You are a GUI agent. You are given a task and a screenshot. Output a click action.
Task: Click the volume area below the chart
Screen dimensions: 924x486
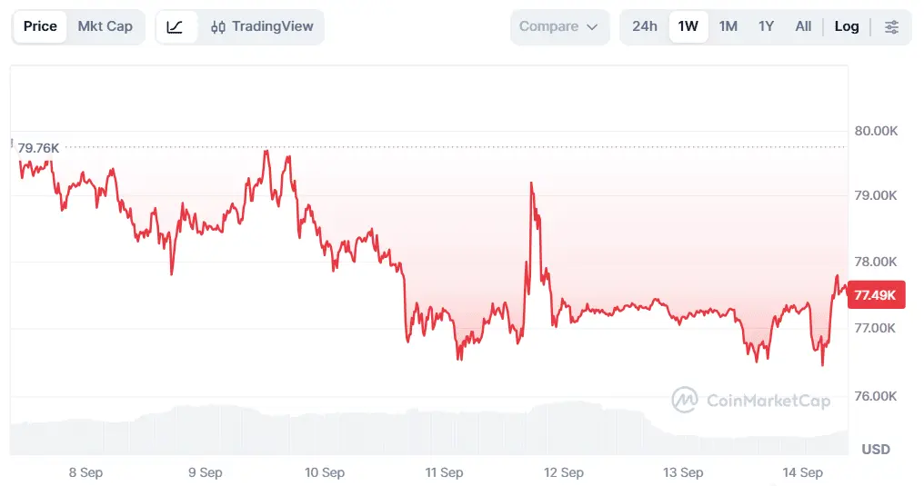coord(429,430)
